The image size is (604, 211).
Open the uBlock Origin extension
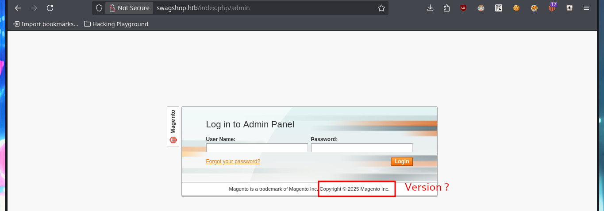click(x=463, y=8)
